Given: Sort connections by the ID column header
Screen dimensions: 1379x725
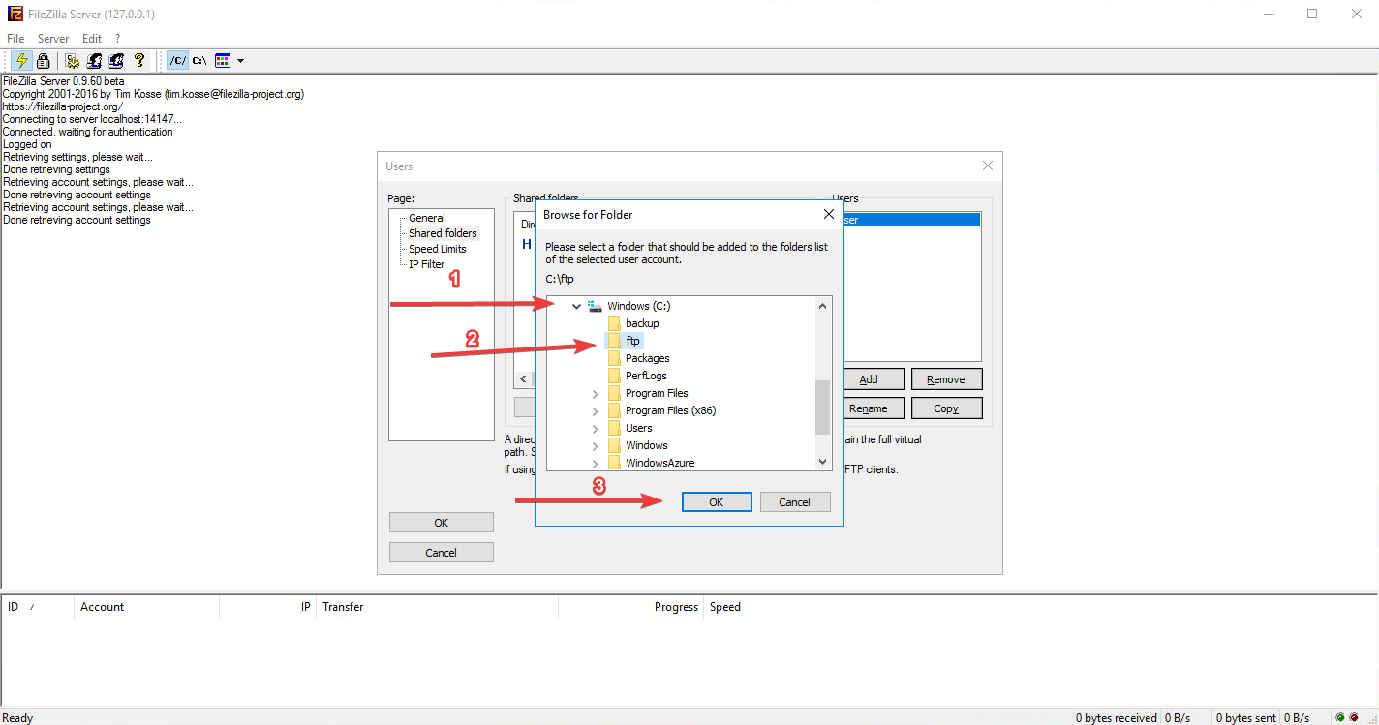Looking at the screenshot, I should click(x=38, y=607).
